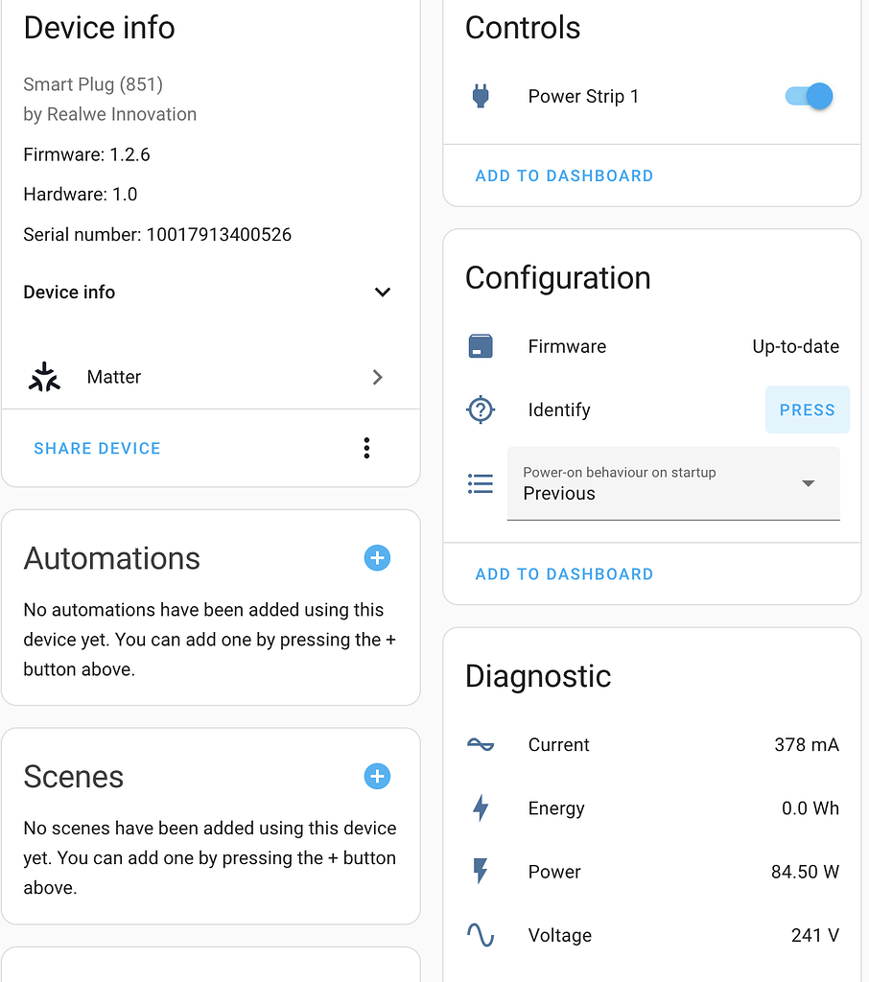Open Power-on behaviour on startup dropdown
Screen dimensions: 869x982
pos(673,484)
